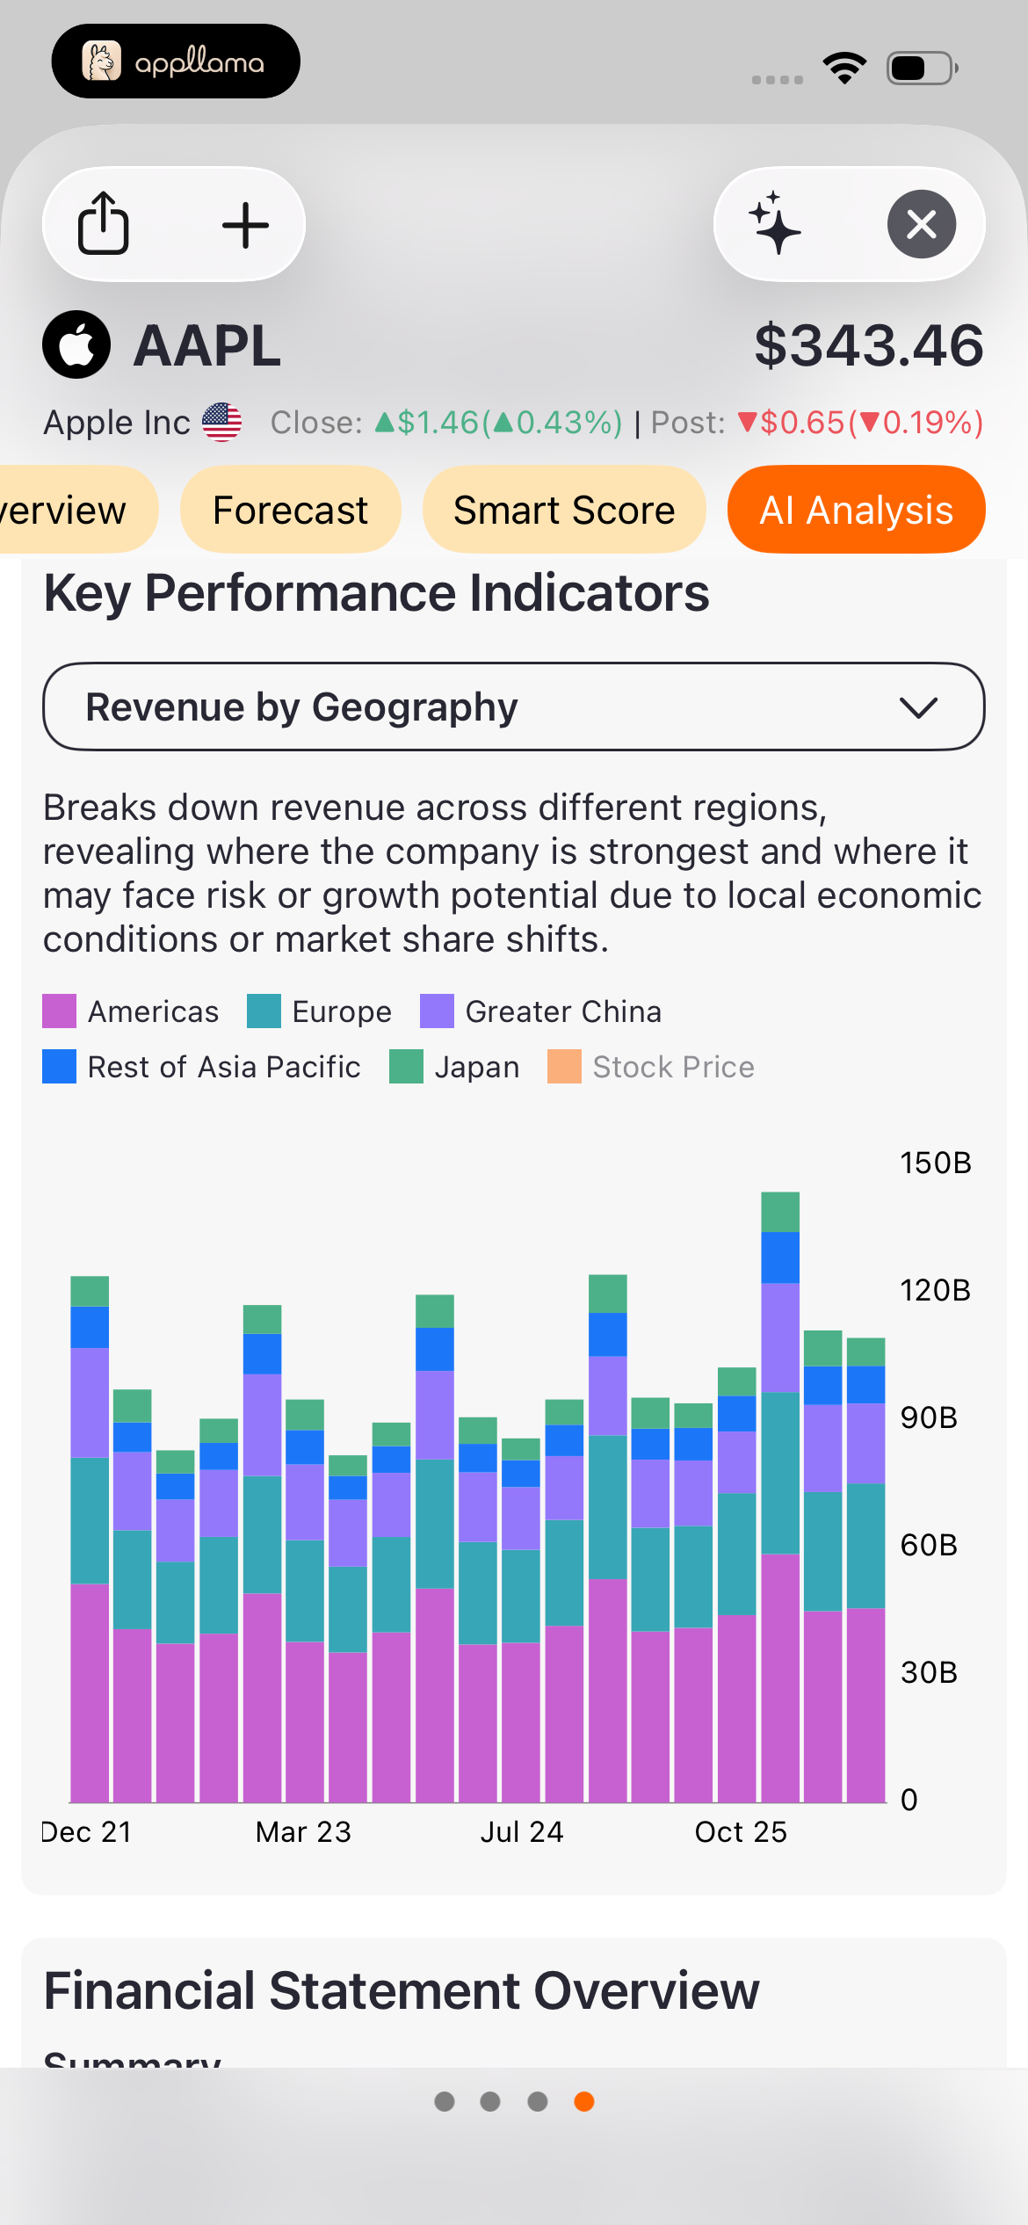This screenshot has height=2225, width=1028.
Task: Go to the first page dot
Action: pos(445,2101)
